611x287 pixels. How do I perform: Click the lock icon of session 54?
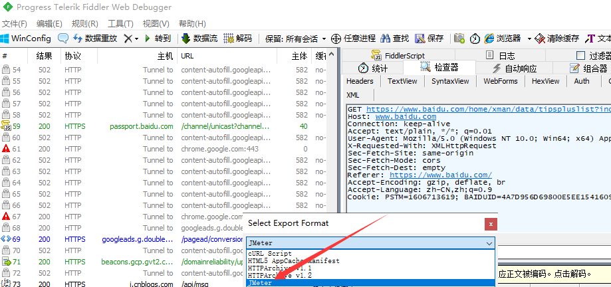tap(5, 70)
